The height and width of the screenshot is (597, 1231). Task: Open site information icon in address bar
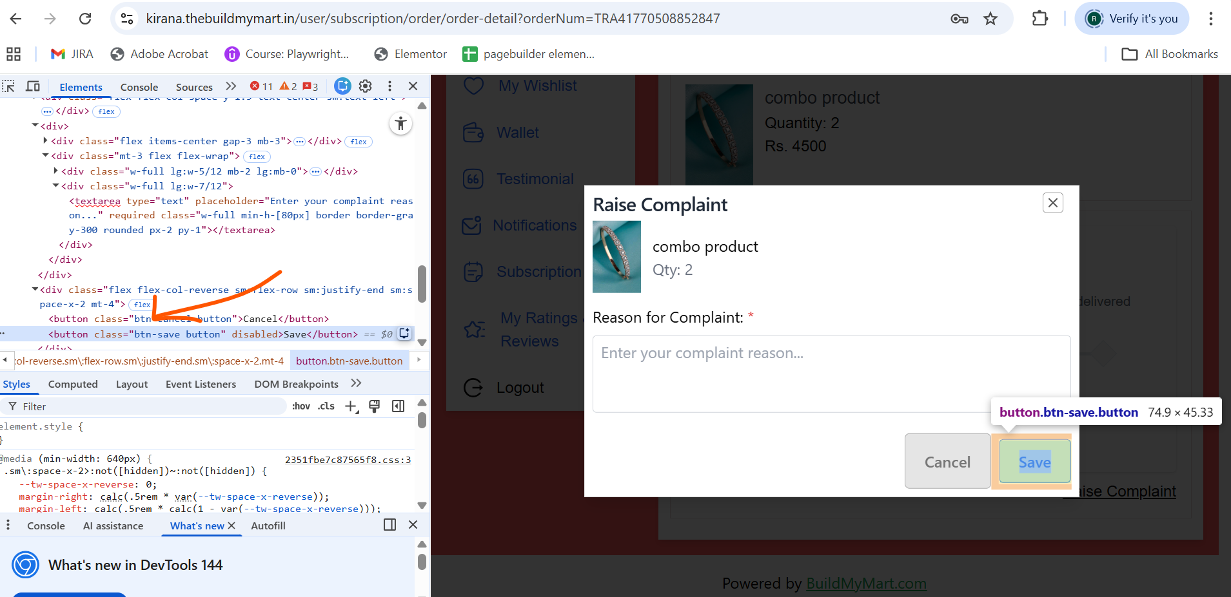tap(127, 19)
